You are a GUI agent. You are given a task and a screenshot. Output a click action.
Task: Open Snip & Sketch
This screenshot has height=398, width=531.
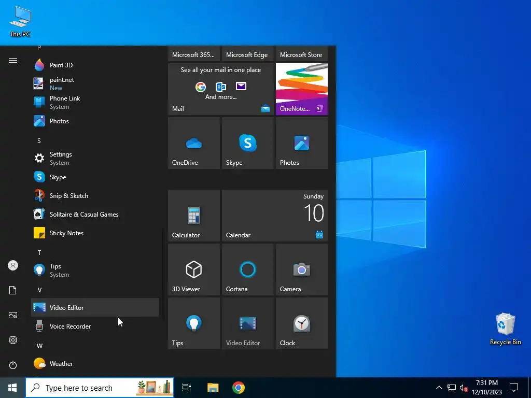pos(95,195)
